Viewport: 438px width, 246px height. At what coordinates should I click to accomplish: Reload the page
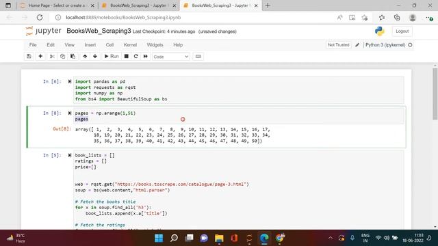point(40,17)
